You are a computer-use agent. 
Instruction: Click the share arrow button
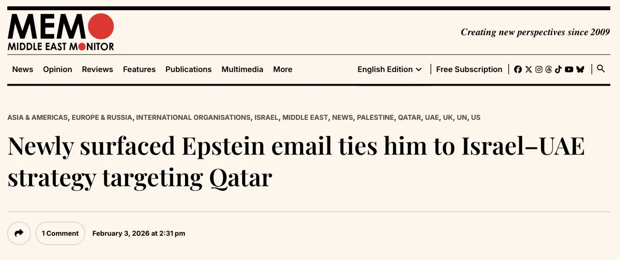[19, 233]
